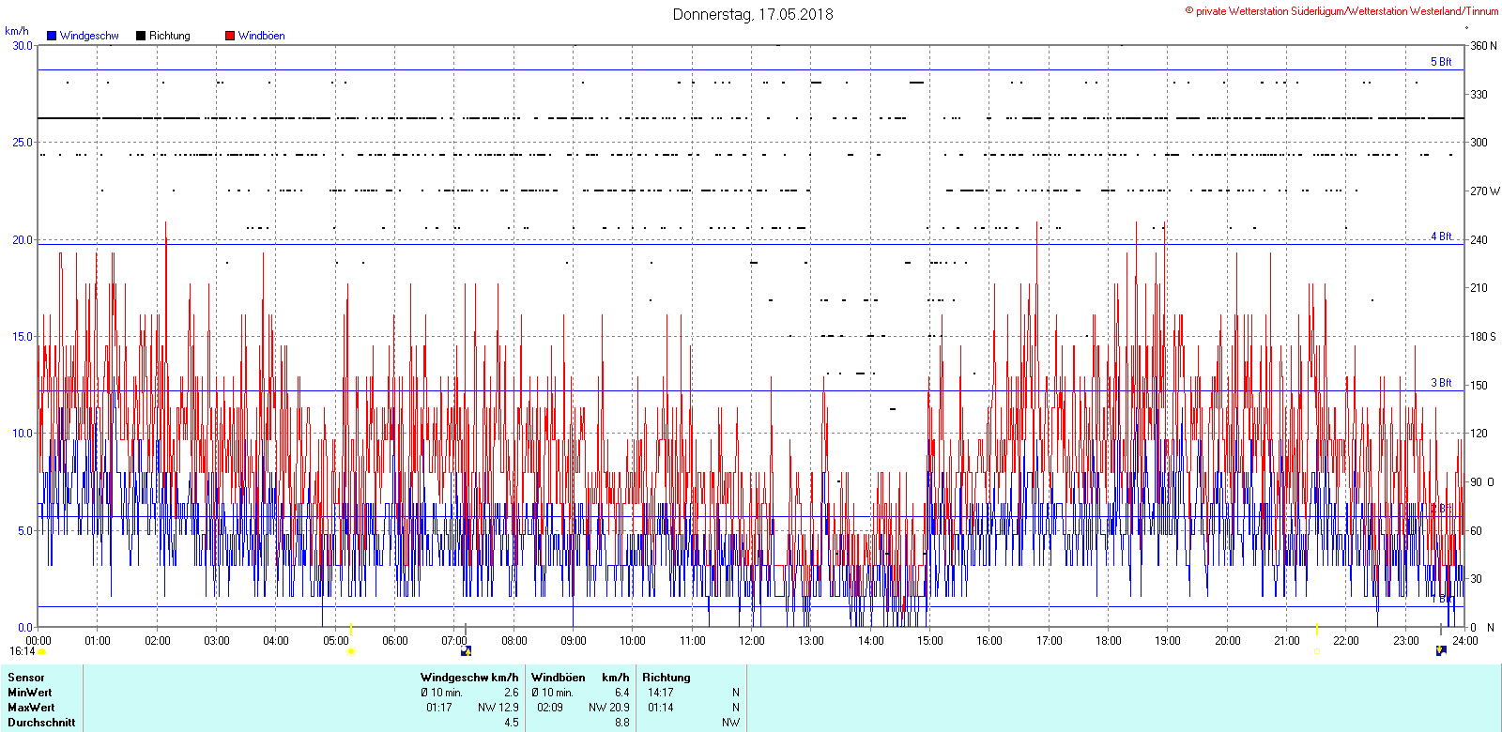Click the km/h unit label above the axis
1502x732 pixels.
point(17,31)
